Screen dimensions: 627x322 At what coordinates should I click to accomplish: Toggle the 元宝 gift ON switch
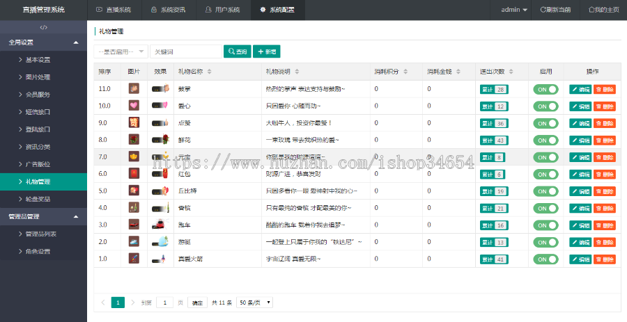click(x=545, y=157)
